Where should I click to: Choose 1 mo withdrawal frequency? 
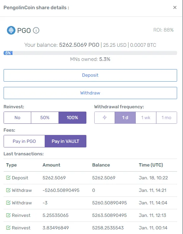167,117
